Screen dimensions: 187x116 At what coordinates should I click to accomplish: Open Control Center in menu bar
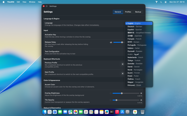point(166,2)
